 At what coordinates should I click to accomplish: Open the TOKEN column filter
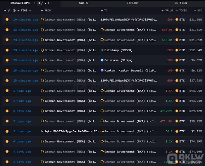tap(177, 10)
